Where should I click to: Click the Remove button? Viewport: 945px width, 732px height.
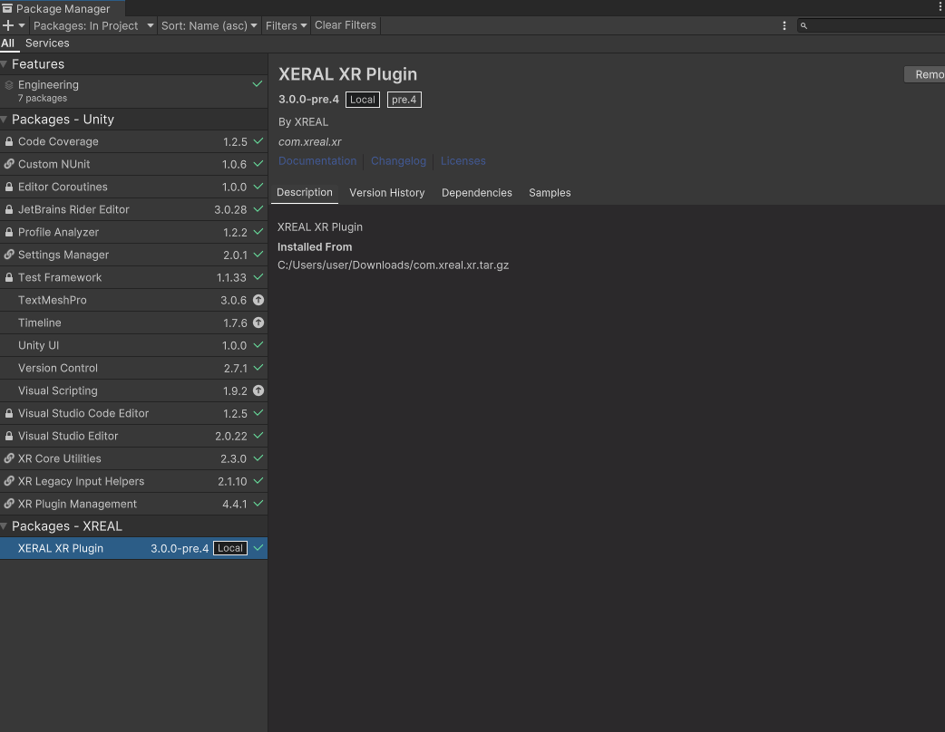coord(924,74)
